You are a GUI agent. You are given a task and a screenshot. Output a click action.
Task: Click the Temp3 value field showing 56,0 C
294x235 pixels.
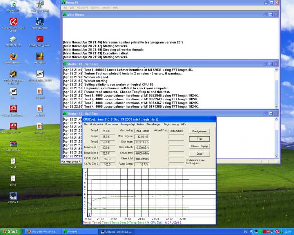pos(107,142)
